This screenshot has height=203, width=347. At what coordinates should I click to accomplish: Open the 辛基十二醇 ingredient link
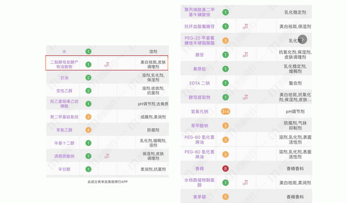pyautogui.click(x=64, y=143)
